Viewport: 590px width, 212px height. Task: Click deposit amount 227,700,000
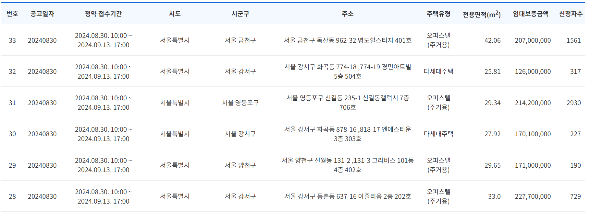pyautogui.click(x=533, y=196)
